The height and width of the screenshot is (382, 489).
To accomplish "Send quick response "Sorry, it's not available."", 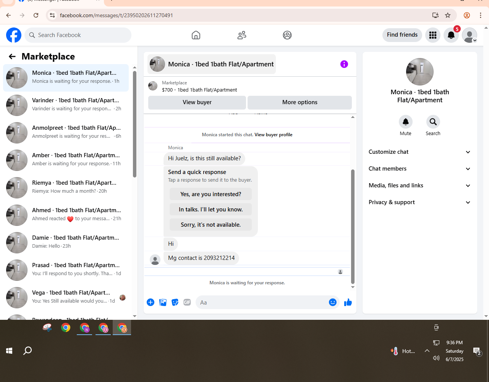I will pyautogui.click(x=211, y=225).
